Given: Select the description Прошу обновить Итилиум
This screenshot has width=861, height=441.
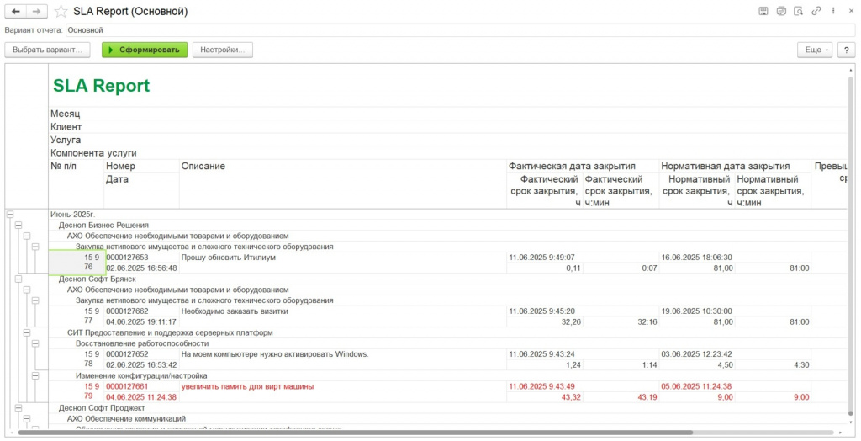Looking at the screenshot, I should [229, 258].
